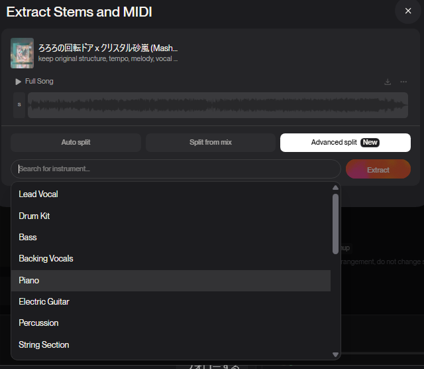Choose Drum Kit from the instrument list
Screen dimensions: 424x369
[171, 216]
